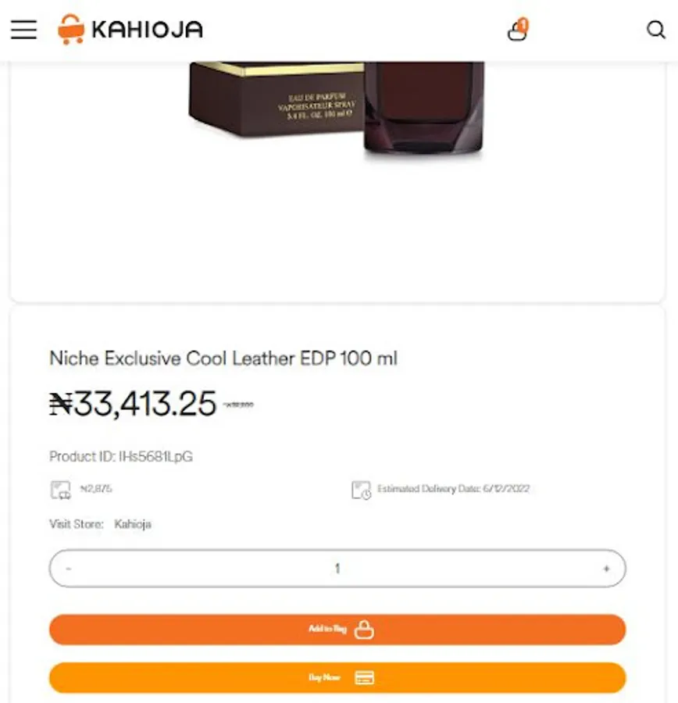Click the estimated delivery clock icon
The width and height of the screenshot is (678, 703).
(361, 490)
